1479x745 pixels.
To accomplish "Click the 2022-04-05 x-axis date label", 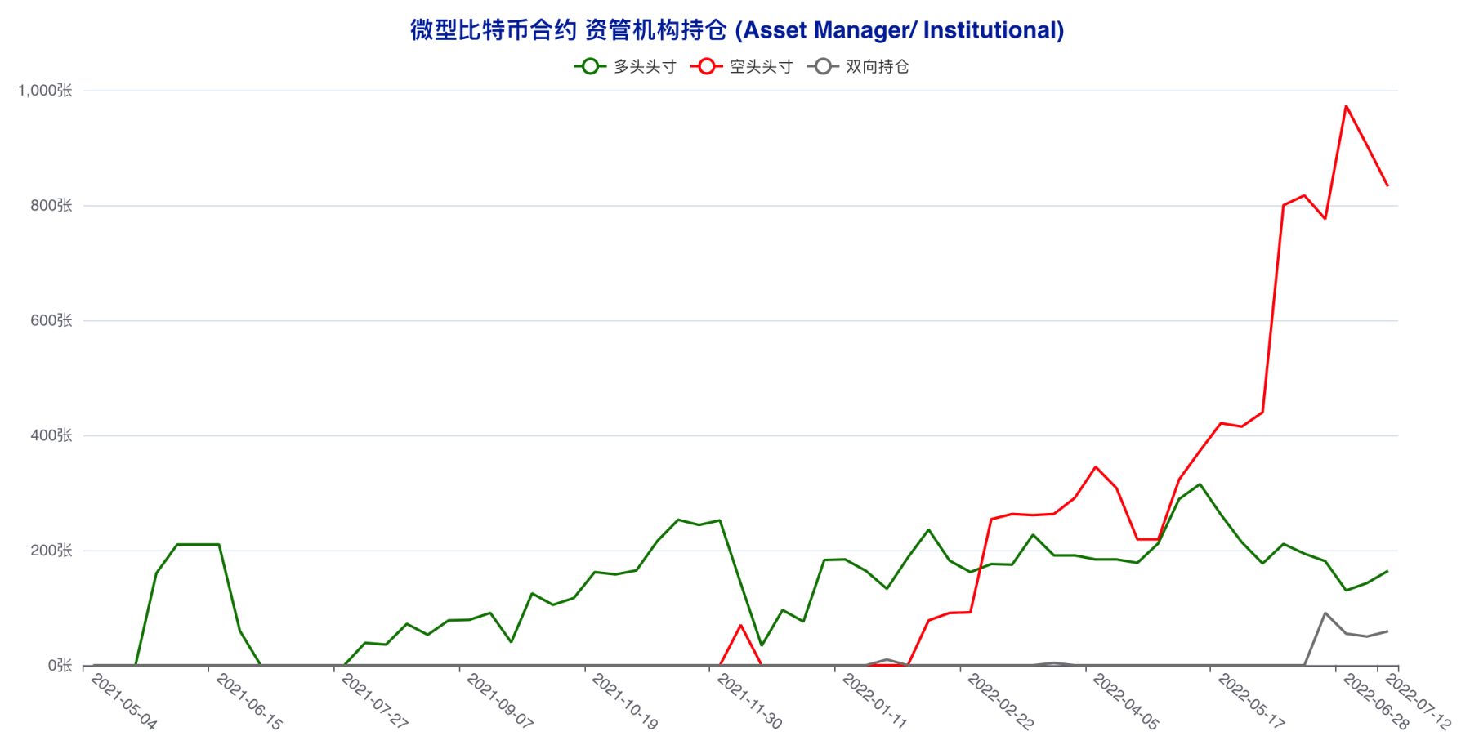I will pos(1125,702).
